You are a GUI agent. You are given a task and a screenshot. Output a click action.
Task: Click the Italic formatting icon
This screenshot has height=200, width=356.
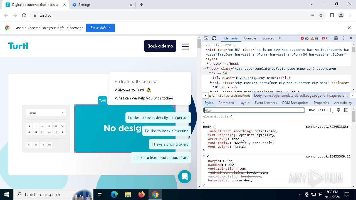(x=36, y=126)
